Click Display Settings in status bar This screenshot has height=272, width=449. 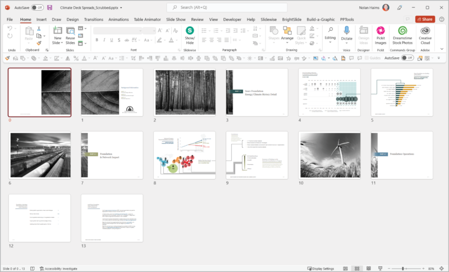pos(320,269)
